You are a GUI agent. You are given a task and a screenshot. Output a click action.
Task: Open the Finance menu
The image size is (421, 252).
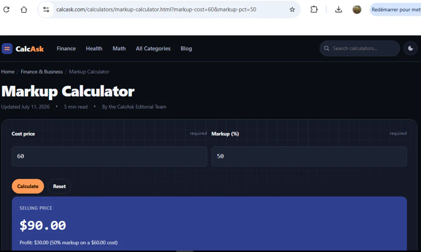66,48
